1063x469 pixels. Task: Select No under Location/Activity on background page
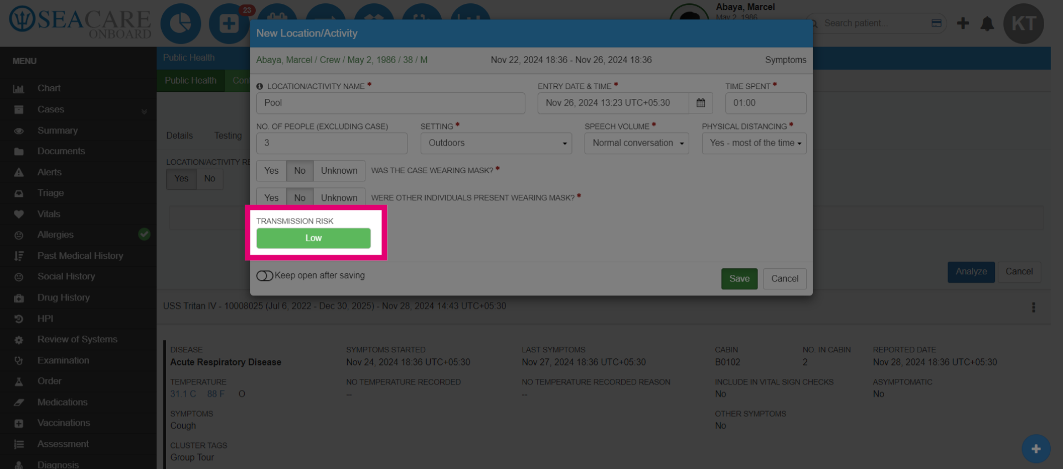pyautogui.click(x=209, y=179)
